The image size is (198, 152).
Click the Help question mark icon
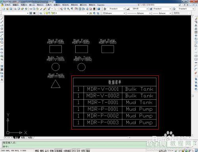click(99, 9)
